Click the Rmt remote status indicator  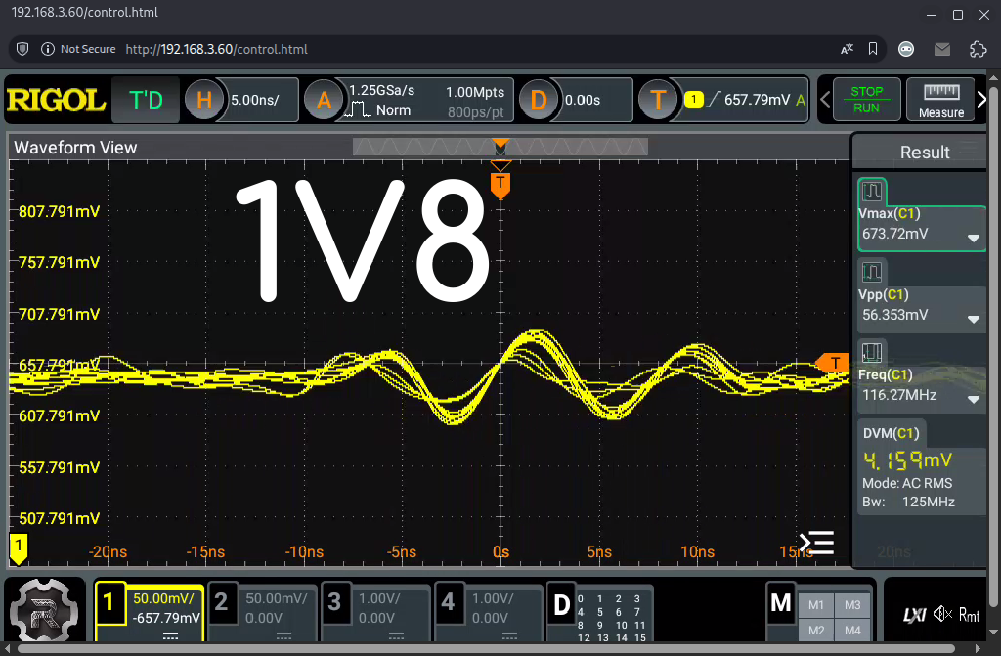click(969, 616)
